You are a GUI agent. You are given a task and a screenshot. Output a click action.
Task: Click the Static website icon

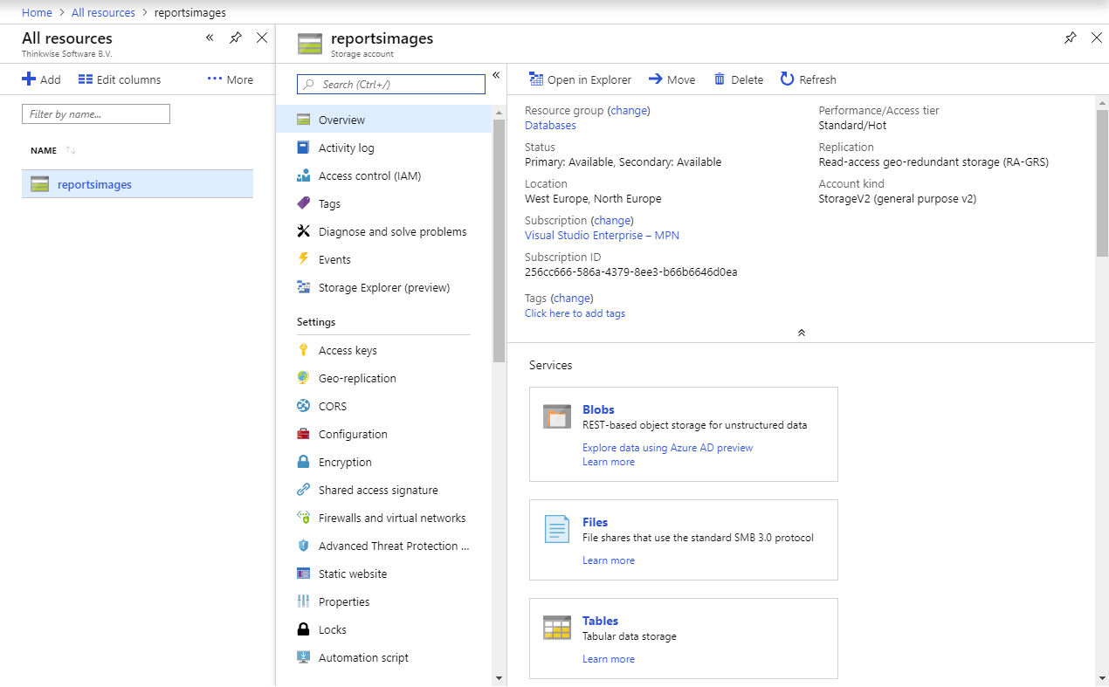coord(304,574)
